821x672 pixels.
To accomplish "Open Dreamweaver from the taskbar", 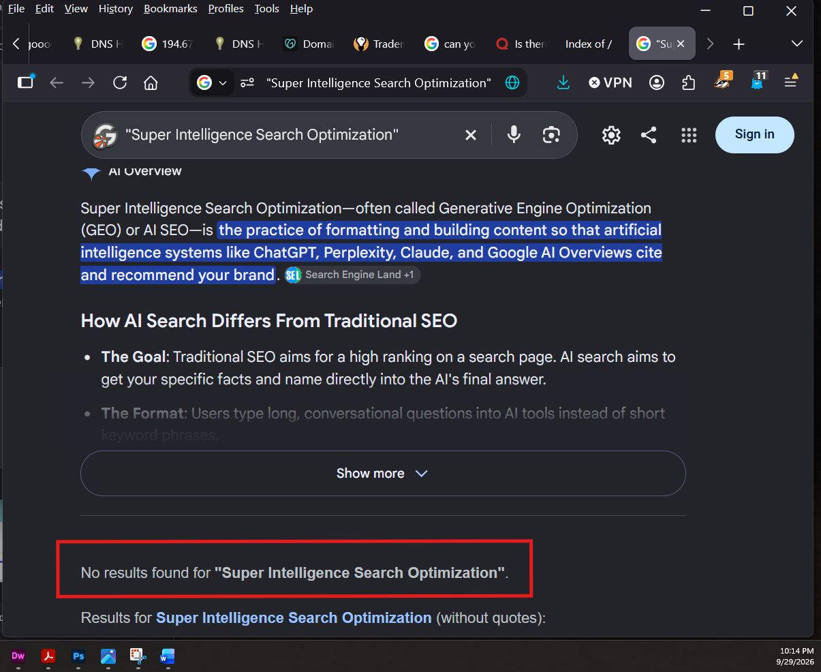I will (x=18, y=656).
